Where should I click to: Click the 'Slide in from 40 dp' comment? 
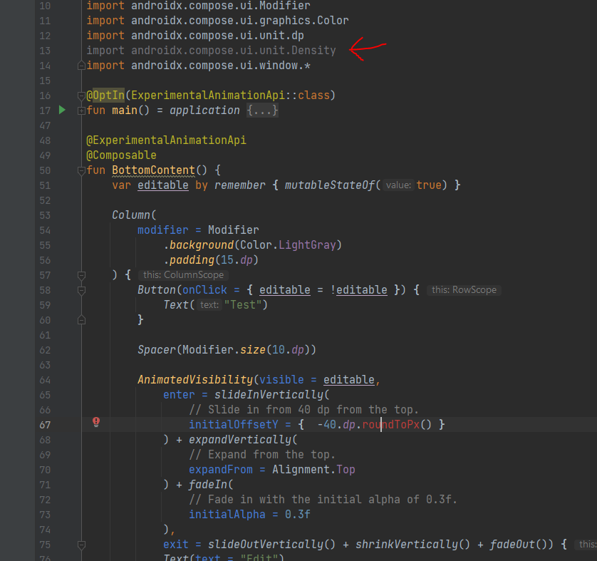(303, 410)
